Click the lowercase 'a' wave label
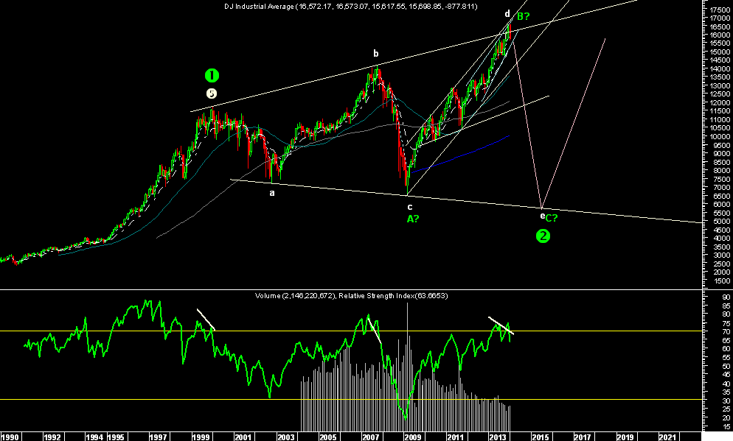The width and height of the screenshot is (733, 441). pos(272,192)
